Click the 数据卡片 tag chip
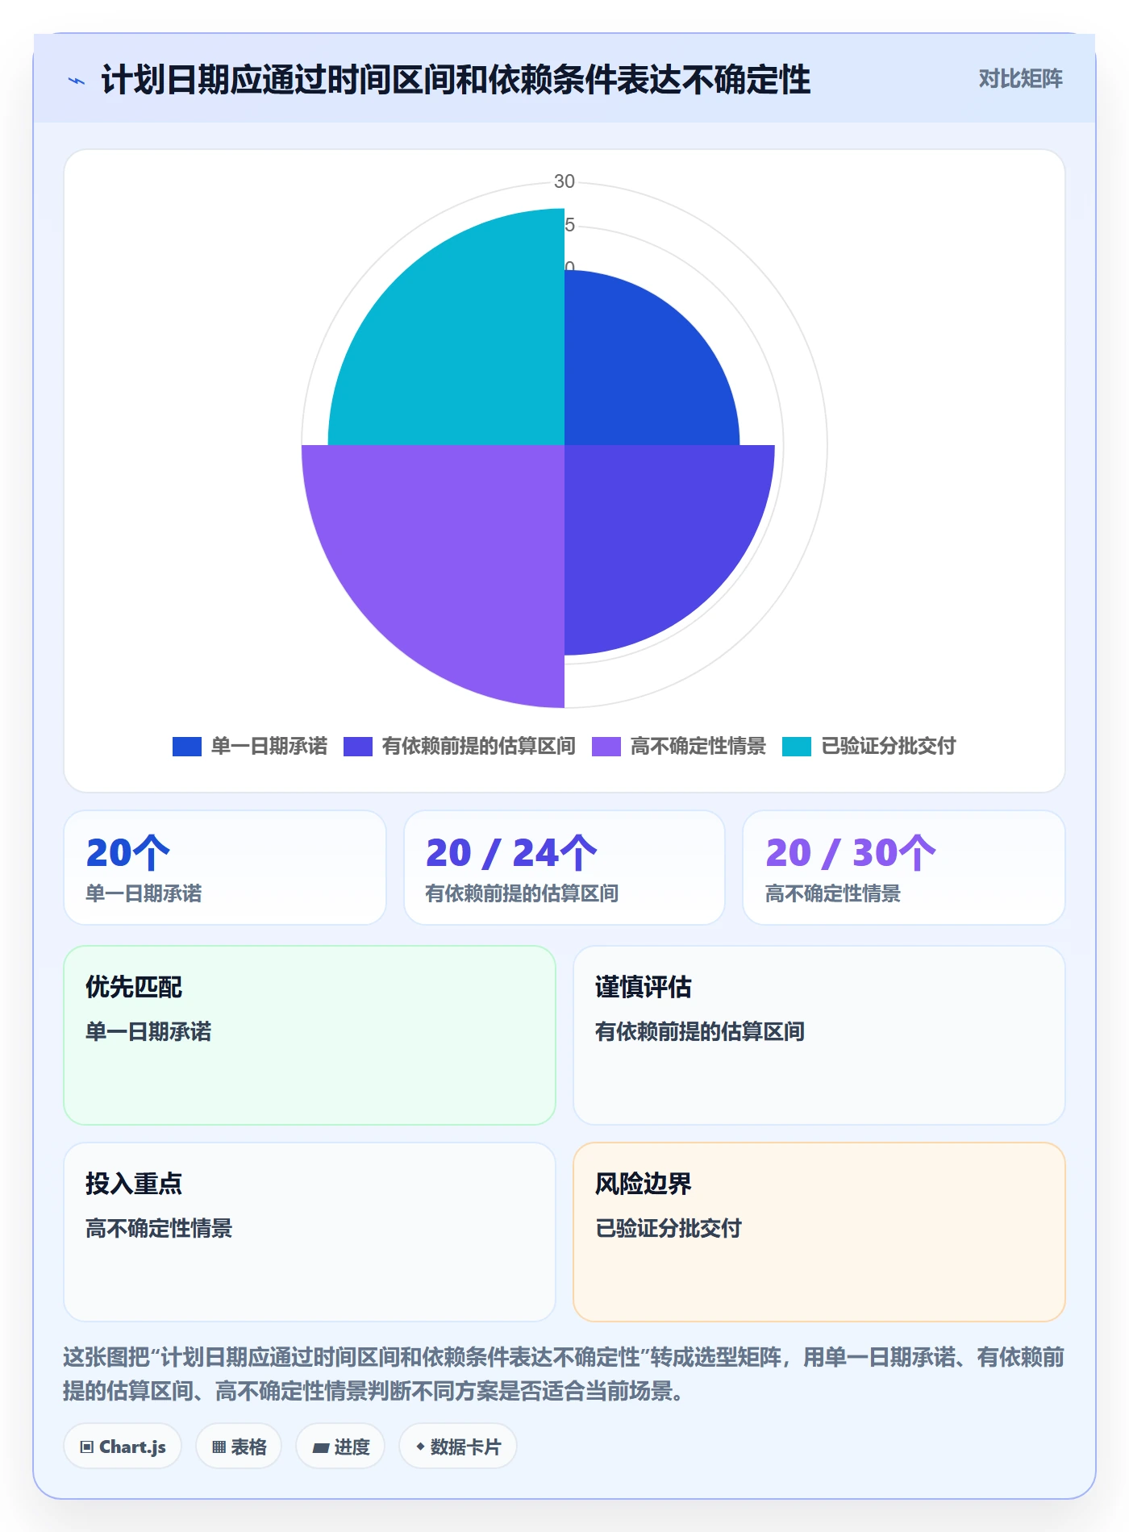 (x=458, y=1447)
